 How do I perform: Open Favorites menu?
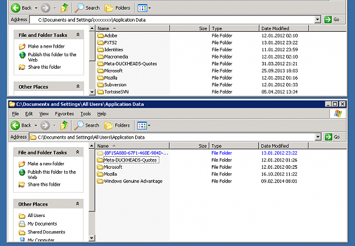[64, 114]
